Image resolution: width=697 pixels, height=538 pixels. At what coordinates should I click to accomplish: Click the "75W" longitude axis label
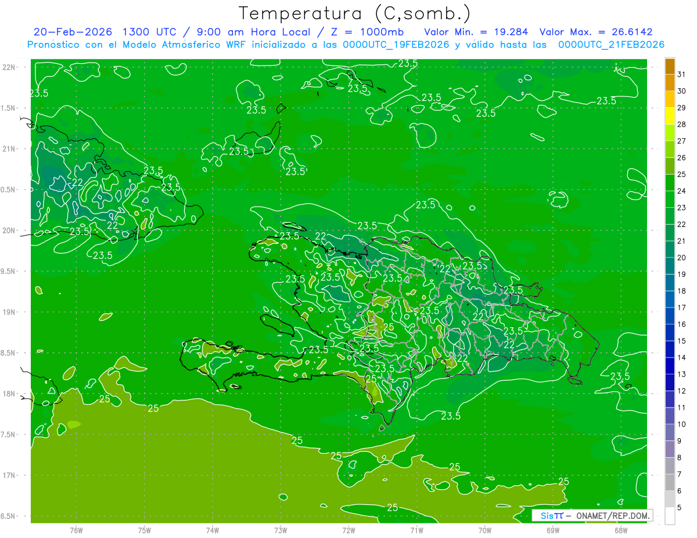point(145,531)
